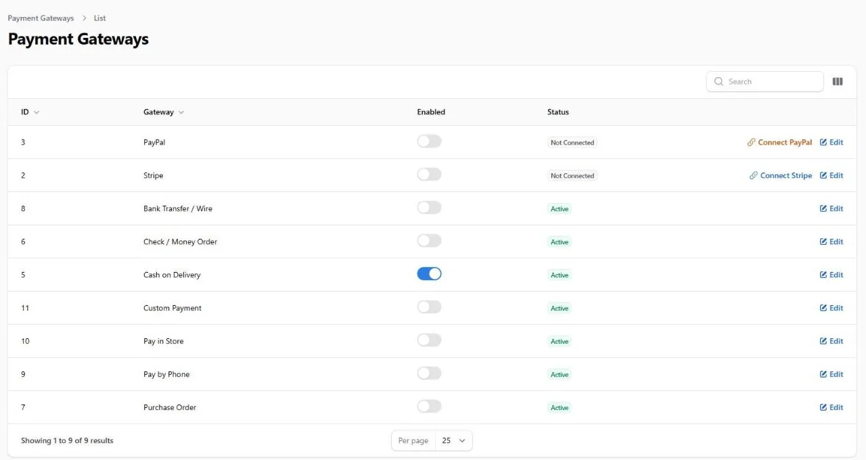
Task: Click the magnifier icon in search box
Action: click(x=719, y=82)
